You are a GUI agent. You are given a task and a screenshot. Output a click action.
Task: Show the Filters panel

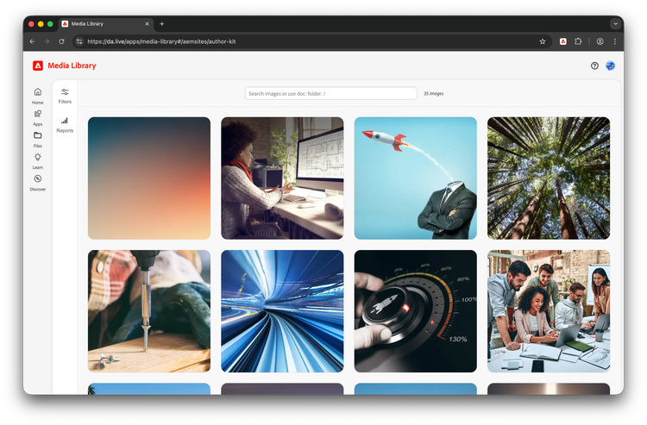tap(65, 92)
